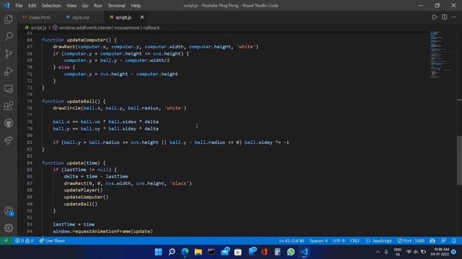Open Windows taskbar search
The image size is (462, 259).
coord(172,252)
